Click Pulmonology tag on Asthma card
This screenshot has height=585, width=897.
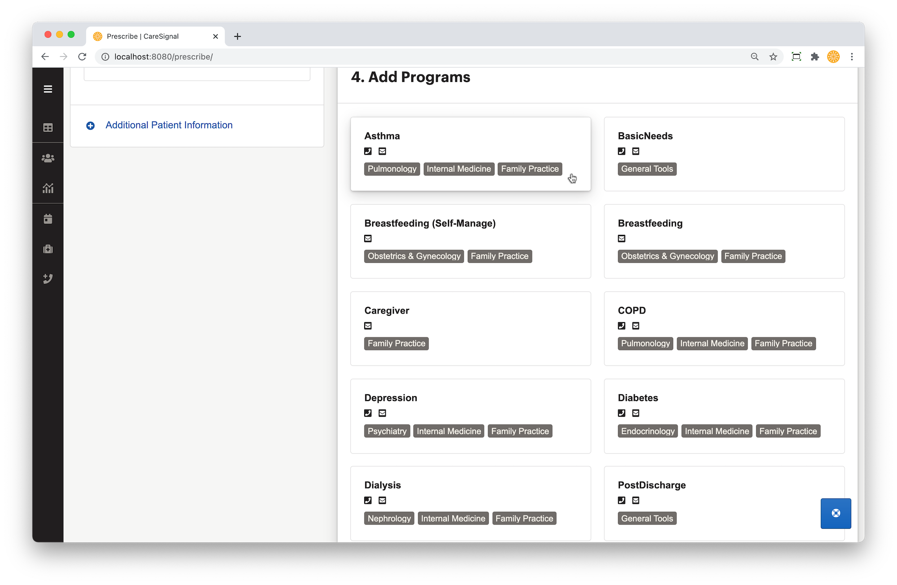click(x=392, y=169)
